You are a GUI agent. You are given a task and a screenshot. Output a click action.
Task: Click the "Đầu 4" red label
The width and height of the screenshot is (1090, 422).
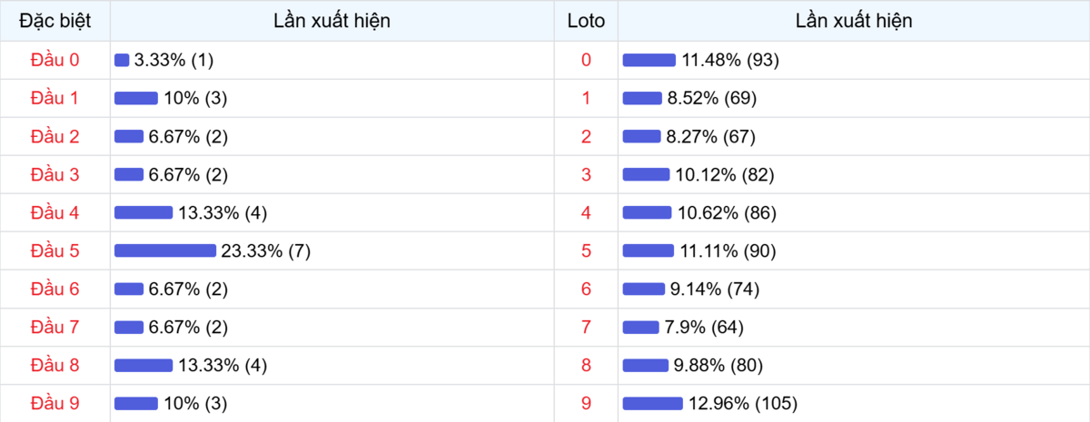pyautogui.click(x=54, y=213)
